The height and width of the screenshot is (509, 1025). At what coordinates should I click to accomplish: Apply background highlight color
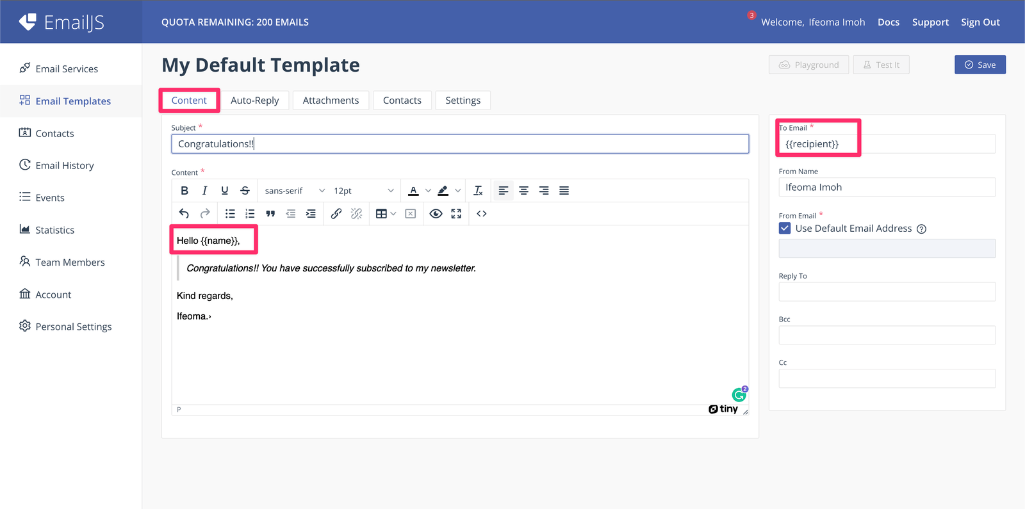(x=443, y=191)
